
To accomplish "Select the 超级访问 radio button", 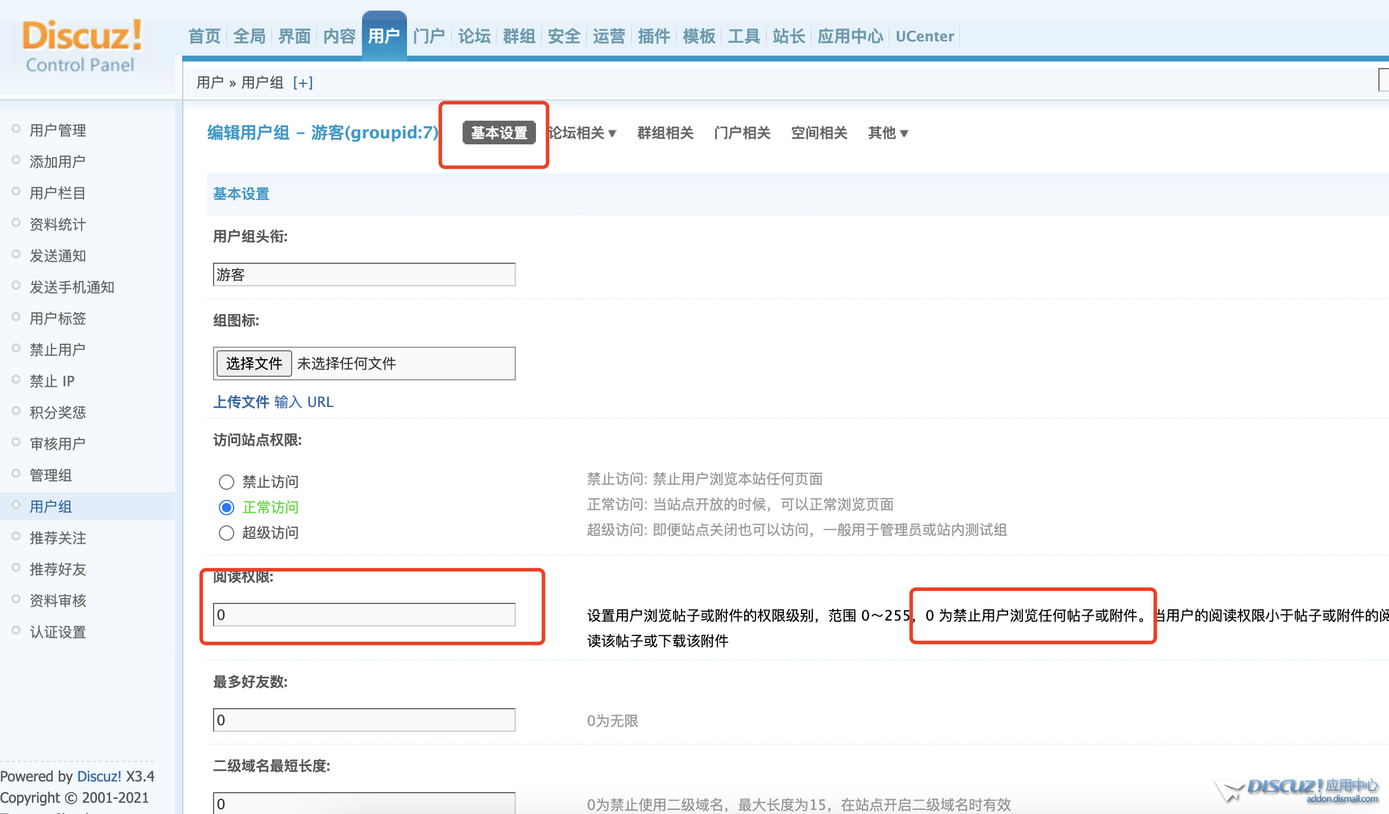I will 227,533.
